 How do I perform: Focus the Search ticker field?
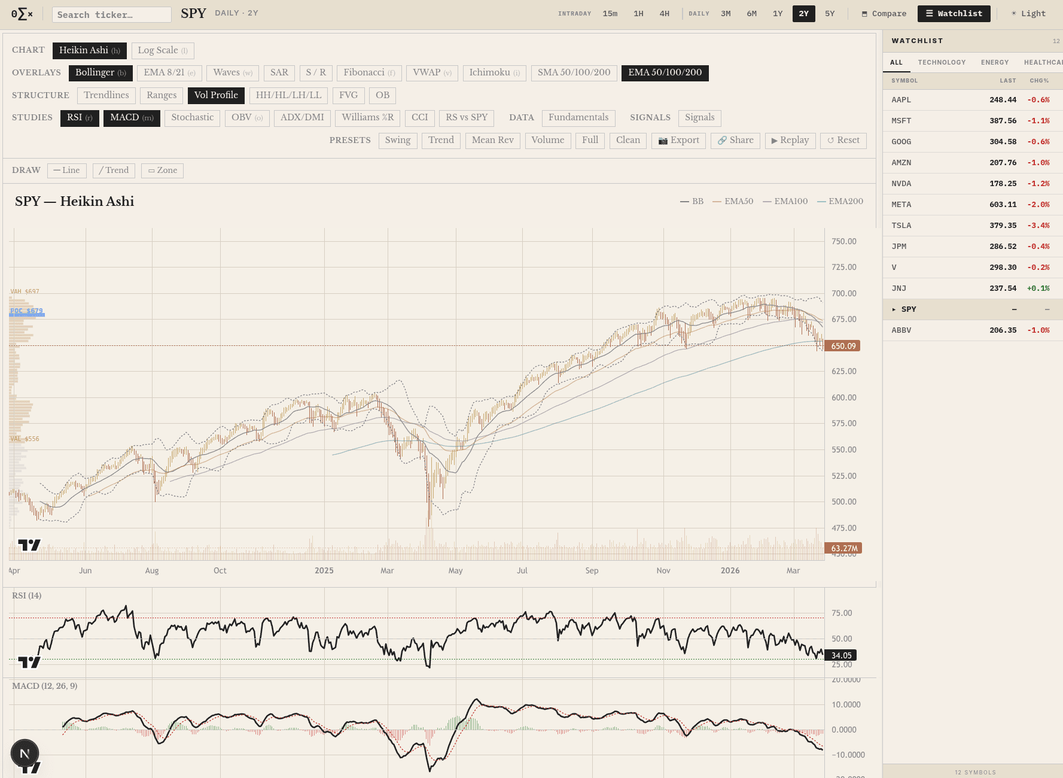(x=112, y=14)
